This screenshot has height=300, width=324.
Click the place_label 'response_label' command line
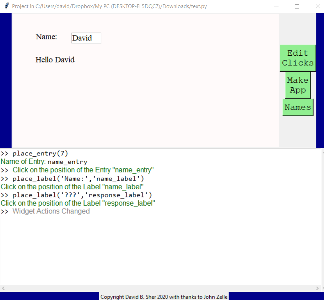pos(82,195)
